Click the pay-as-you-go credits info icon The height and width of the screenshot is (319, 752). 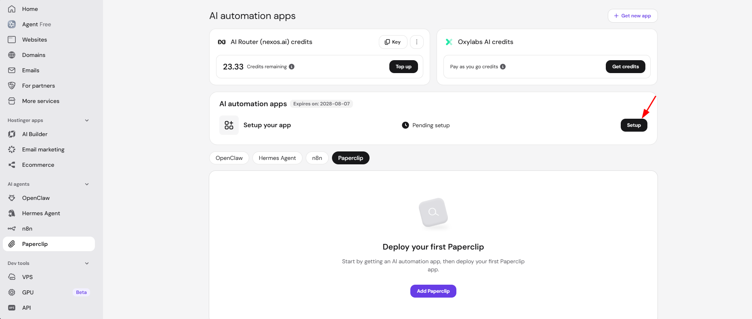503,67
